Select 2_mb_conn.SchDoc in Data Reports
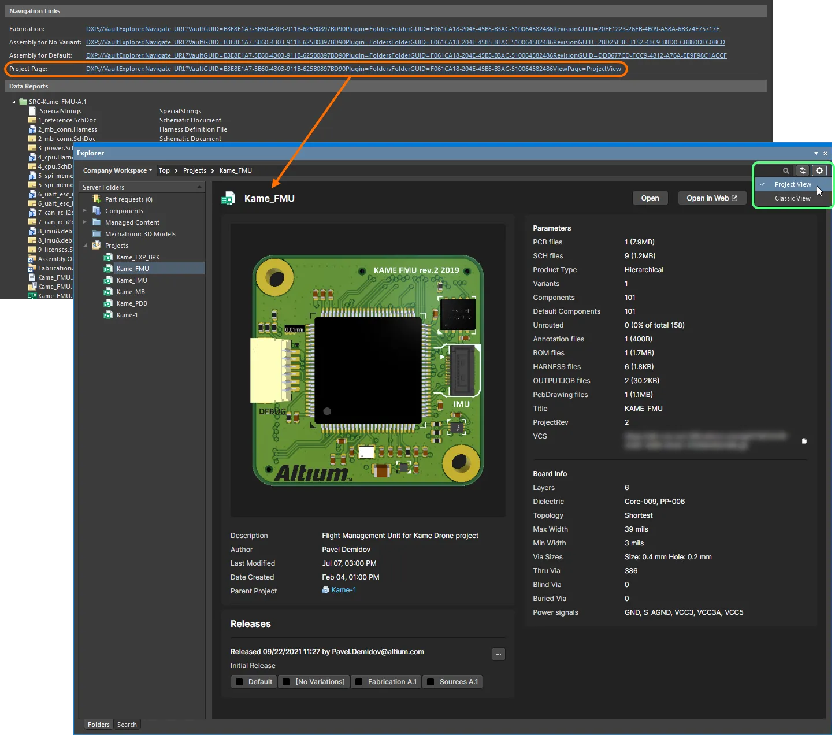Screen dimensions: 835x735 (67, 139)
